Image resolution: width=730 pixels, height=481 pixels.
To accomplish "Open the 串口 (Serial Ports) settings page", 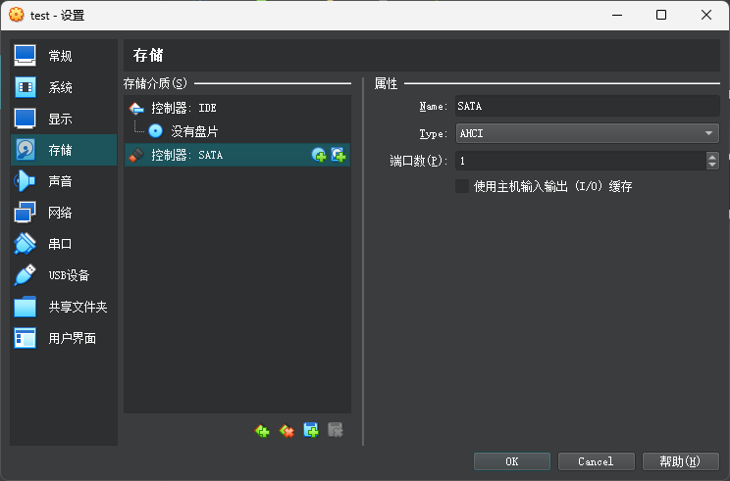I will pos(61,244).
